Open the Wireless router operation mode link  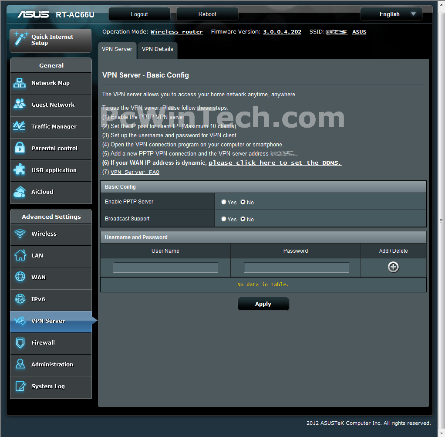[176, 32]
